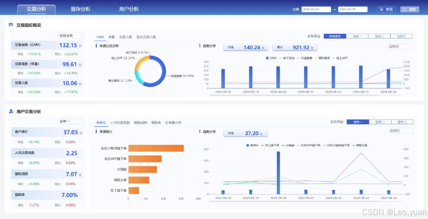Open the 自然日 dropdown in the GMV trend section
Image resolution: width=428 pixels, height=219 pixels.
400,46
